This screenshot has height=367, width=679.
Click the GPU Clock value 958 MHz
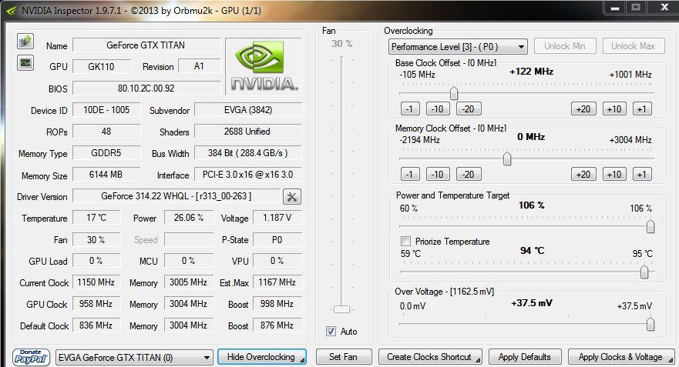click(x=96, y=304)
